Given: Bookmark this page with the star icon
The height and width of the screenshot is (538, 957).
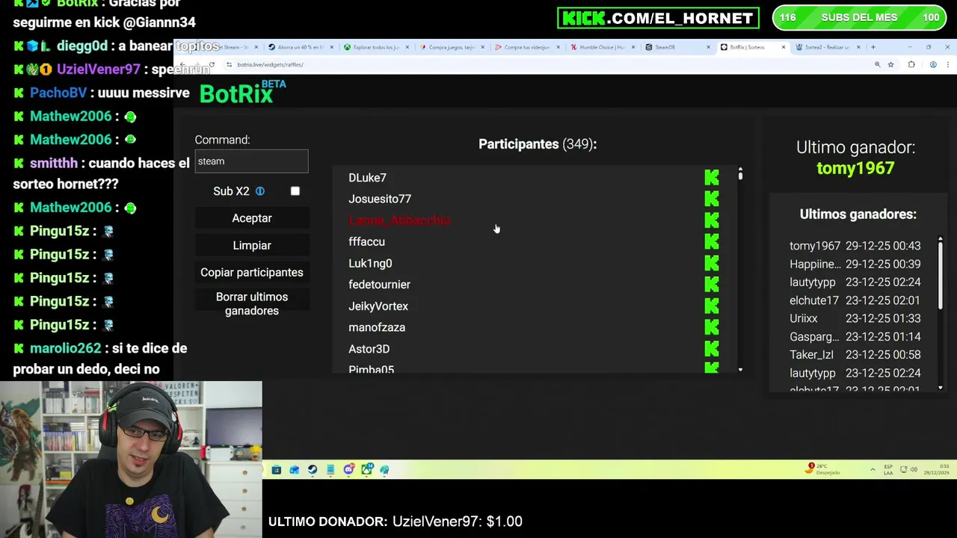Looking at the screenshot, I should click(x=890, y=65).
